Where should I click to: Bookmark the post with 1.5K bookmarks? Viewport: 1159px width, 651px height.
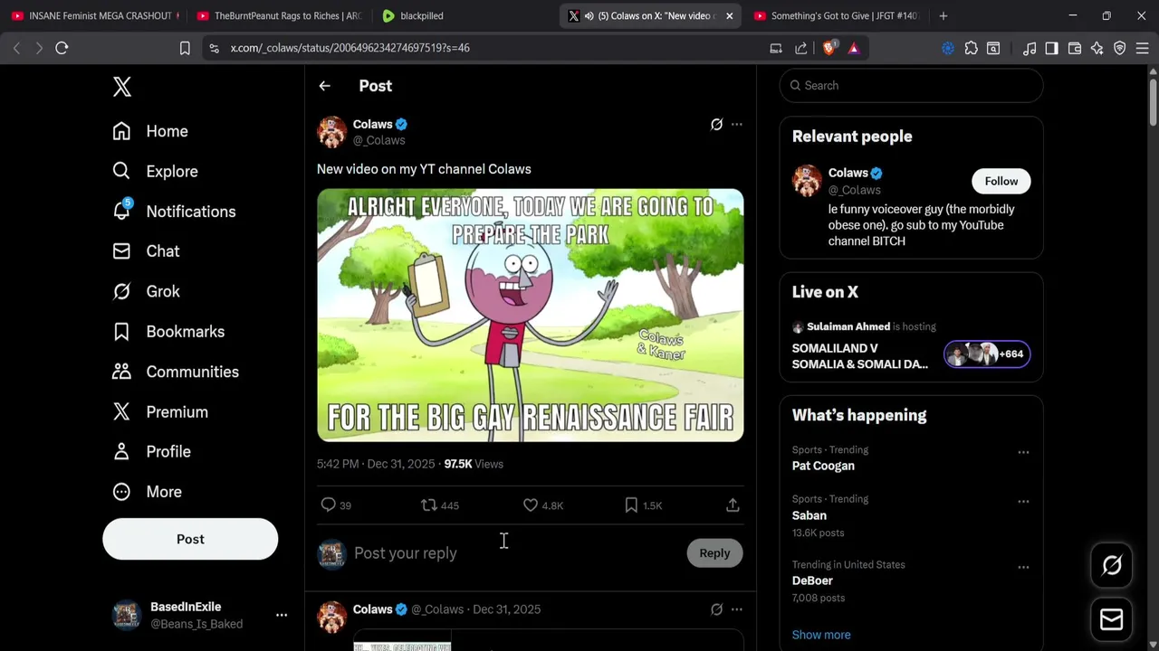pos(643,505)
